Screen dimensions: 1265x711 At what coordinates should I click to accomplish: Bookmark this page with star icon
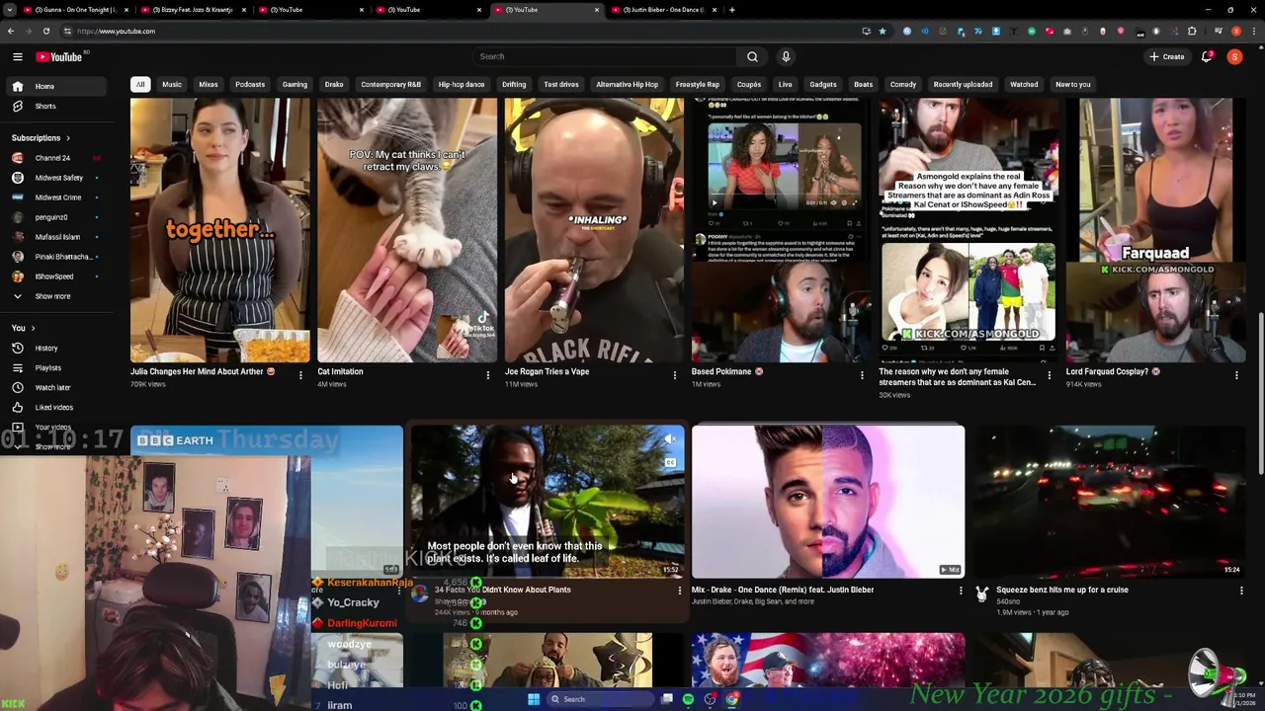[x=883, y=31]
